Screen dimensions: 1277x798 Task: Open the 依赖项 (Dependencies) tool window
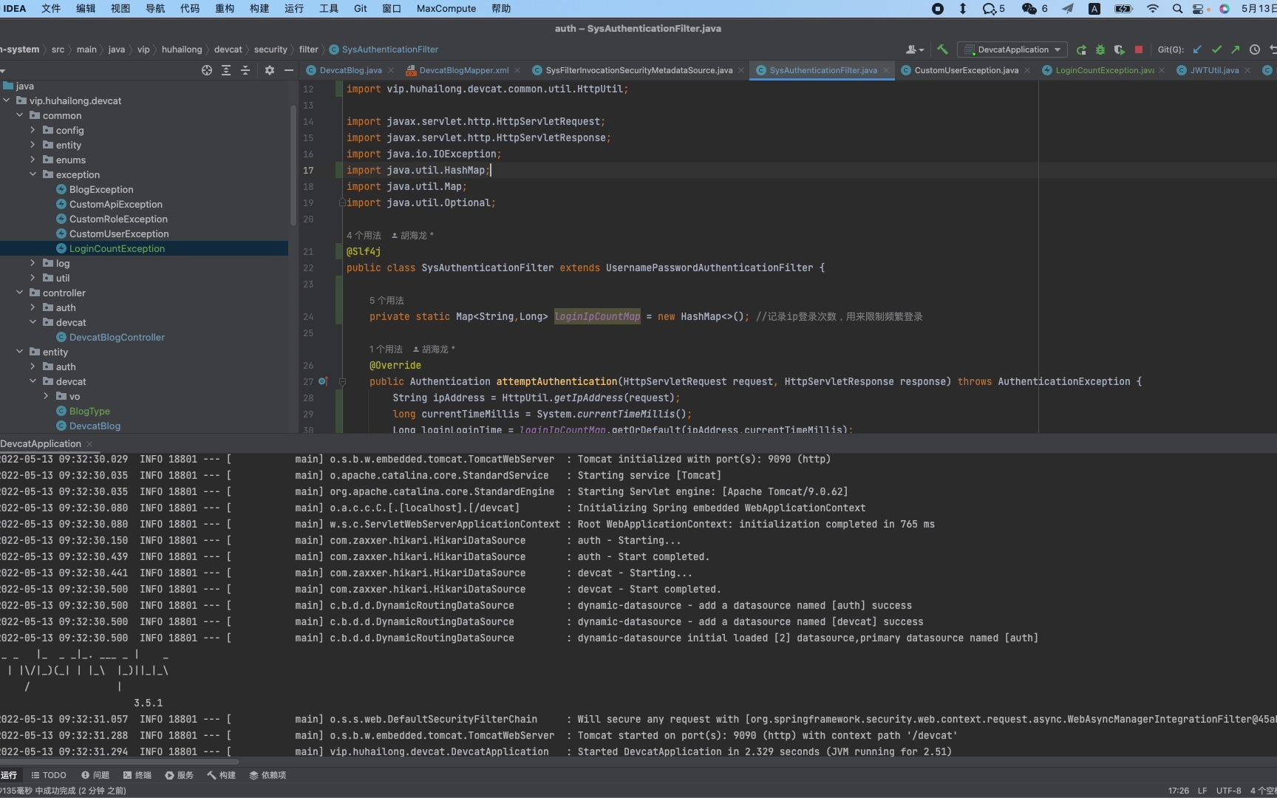(268, 775)
